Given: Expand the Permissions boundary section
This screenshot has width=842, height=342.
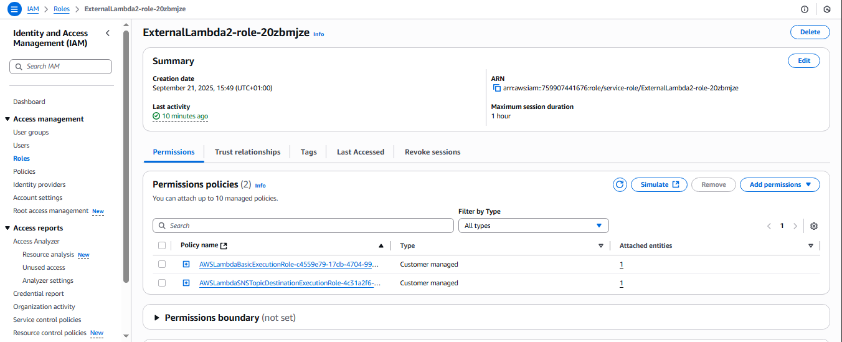Looking at the screenshot, I should (x=157, y=318).
